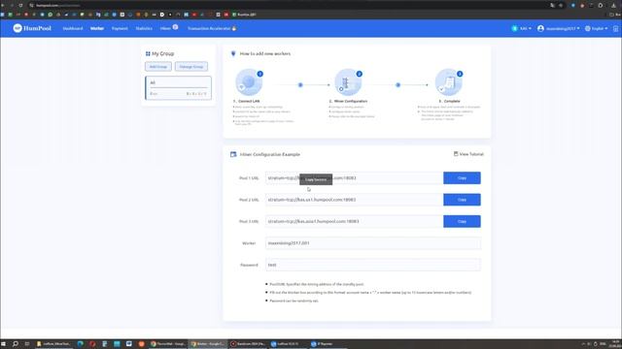
Task: Click the user avatar icon
Action: [x=540, y=28]
